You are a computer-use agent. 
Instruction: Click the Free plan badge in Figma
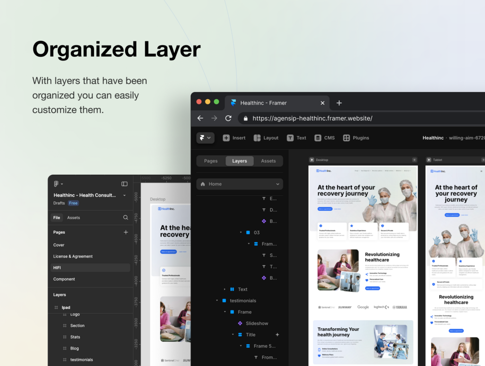(73, 203)
